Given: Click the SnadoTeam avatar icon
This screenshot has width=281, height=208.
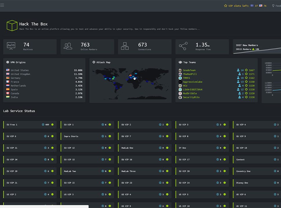Looking at the screenshot, I should (180, 70).
